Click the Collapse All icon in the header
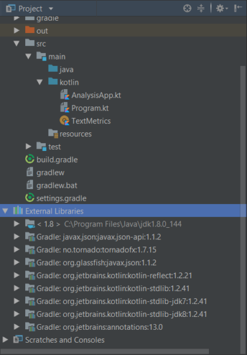The image size is (247, 355). pos(201,8)
